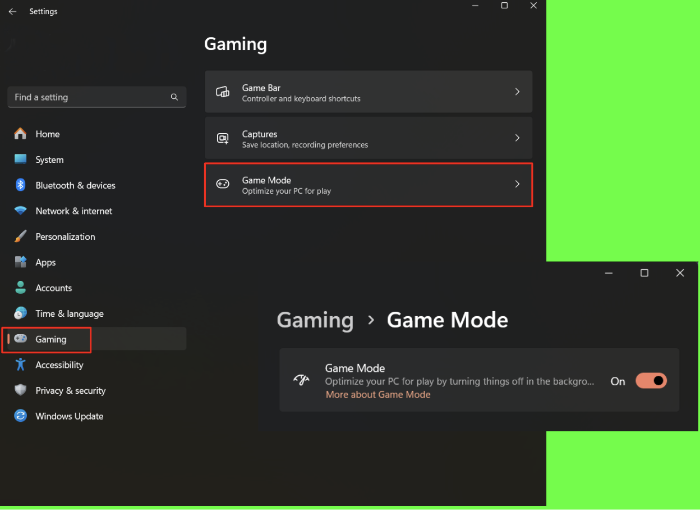Click the Windows Update sync icon
Image resolution: width=700 pixels, height=510 pixels.
[x=21, y=416]
